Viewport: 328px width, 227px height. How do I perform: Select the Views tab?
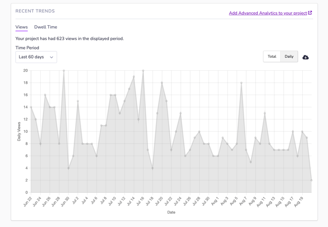[22, 27]
